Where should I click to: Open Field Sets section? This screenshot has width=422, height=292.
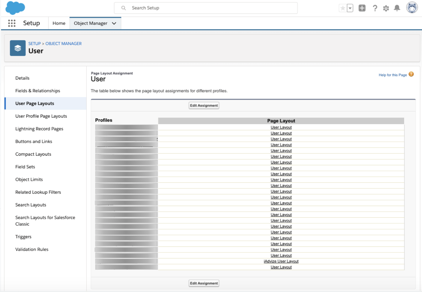pyautogui.click(x=25, y=167)
